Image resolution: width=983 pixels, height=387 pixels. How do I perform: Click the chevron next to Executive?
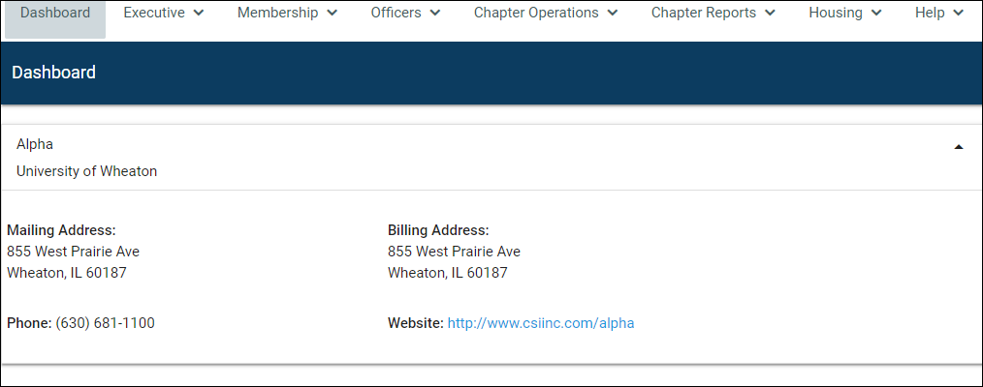[x=199, y=14]
